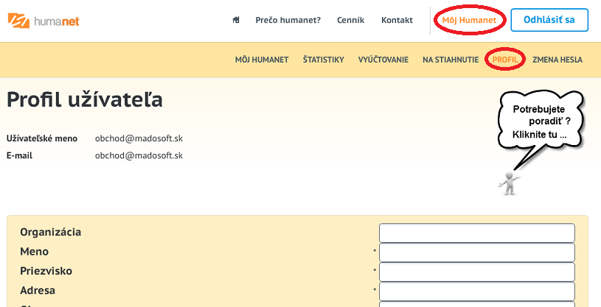Switch to the VYÚČTOVANIE tab

383,60
